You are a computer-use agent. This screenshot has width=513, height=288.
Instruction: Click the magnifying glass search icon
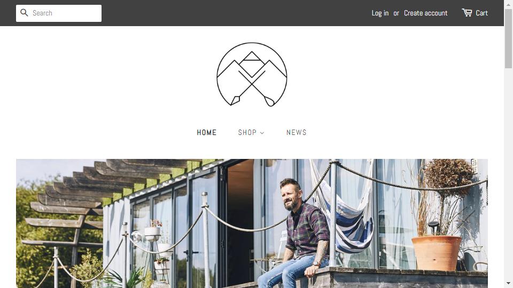tap(24, 13)
